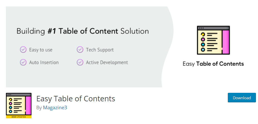The width and height of the screenshot is (258, 124).
Task: Click the 2023 Updated yellow badge
Action: point(19,117)
